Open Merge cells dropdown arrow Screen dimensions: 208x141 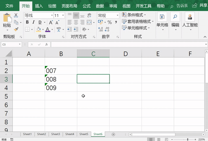pos(94,23)
